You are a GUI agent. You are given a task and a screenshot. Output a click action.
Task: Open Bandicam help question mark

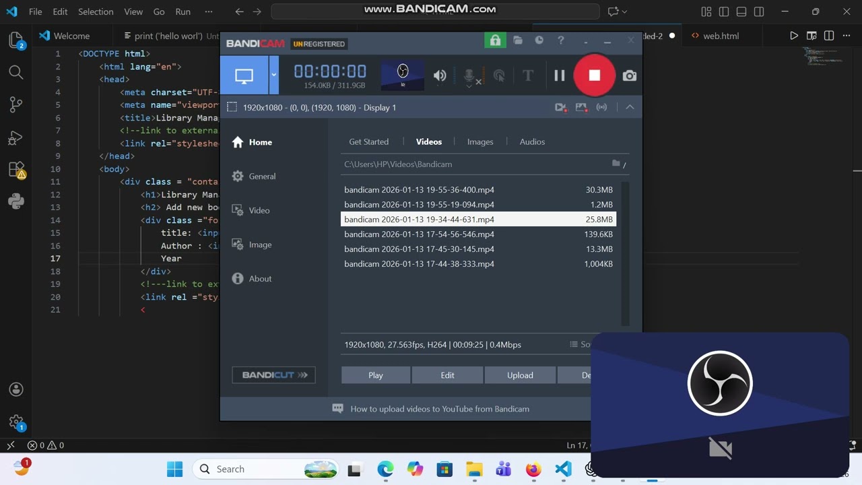tap(560, 40)
